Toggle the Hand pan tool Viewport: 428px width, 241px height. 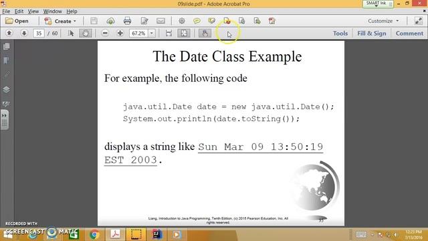(x=86, y=33)
